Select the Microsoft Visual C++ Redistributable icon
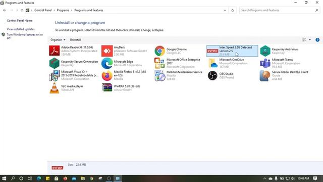323x182 pixels. 55,75
